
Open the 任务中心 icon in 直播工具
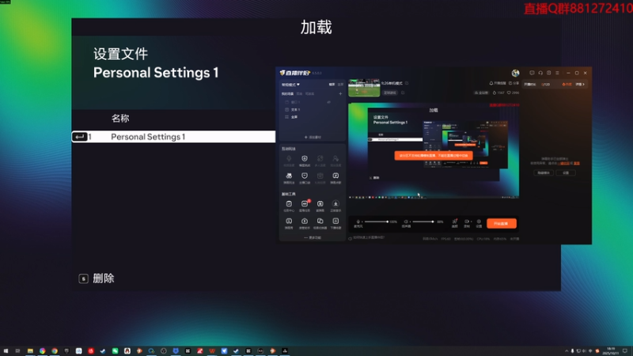coord(289,206)
